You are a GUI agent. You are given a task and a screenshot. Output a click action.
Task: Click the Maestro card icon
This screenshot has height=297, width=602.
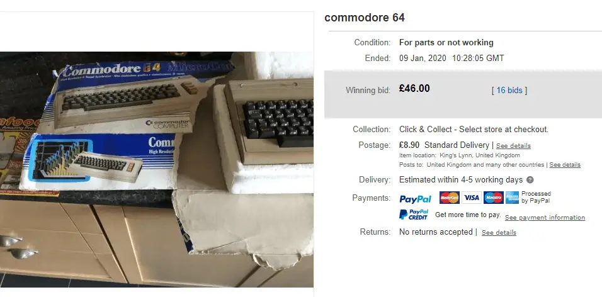tap(493, 198)
